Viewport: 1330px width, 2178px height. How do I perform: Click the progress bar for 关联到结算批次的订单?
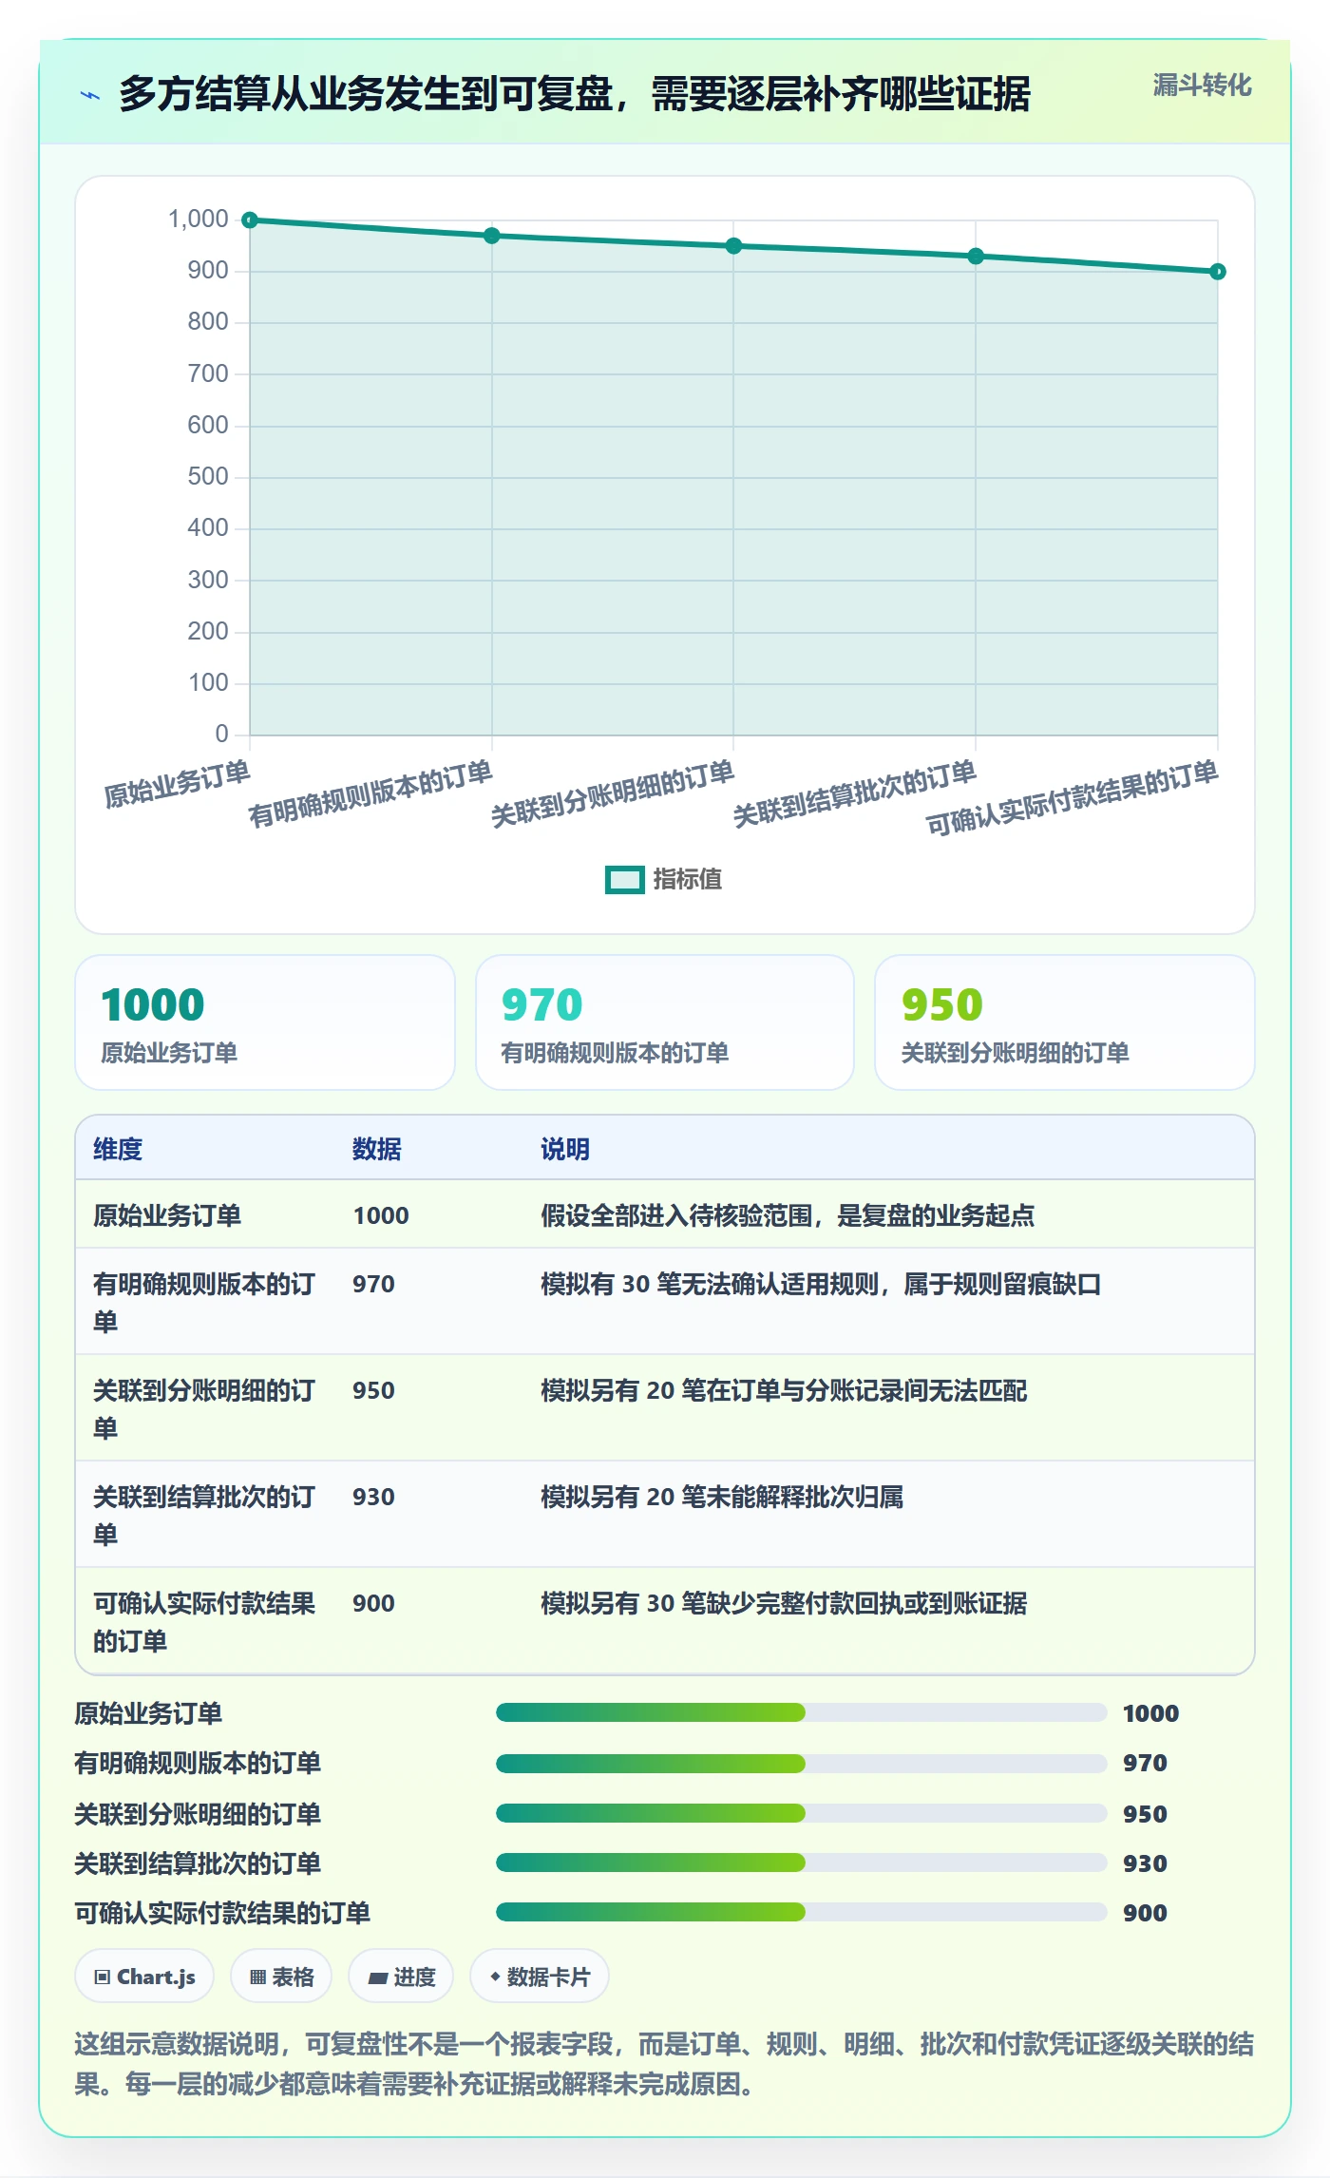click(x=802, y=1863)
